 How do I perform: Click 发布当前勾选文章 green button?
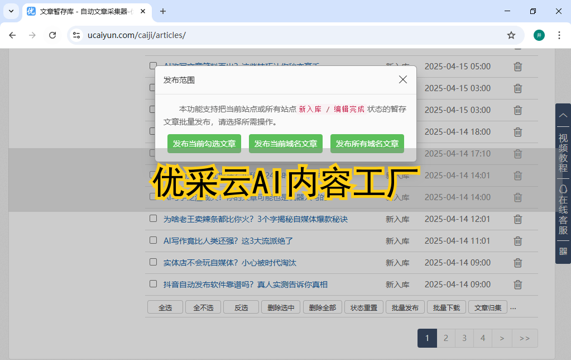click(204, 144)
